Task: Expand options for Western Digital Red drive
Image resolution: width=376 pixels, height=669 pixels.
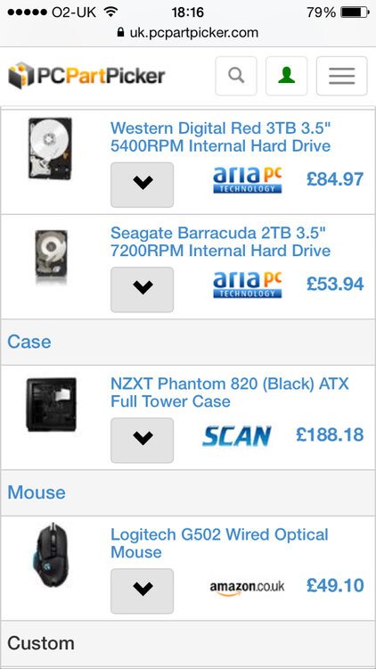Action: (x=142, y=185)
